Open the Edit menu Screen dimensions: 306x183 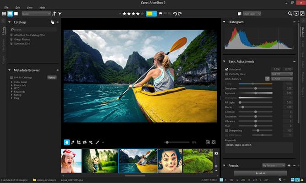click(18, 8)
